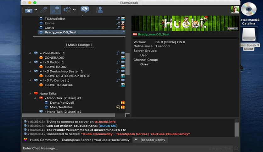Open the Install macOS Catalina desktop icon
The image size is (263, 152).
click(249, 14)
